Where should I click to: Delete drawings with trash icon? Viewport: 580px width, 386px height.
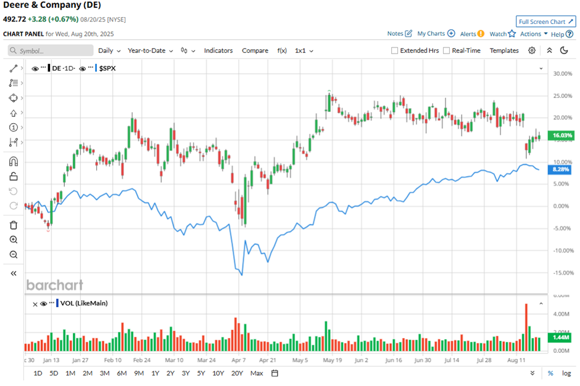point(14,225)
